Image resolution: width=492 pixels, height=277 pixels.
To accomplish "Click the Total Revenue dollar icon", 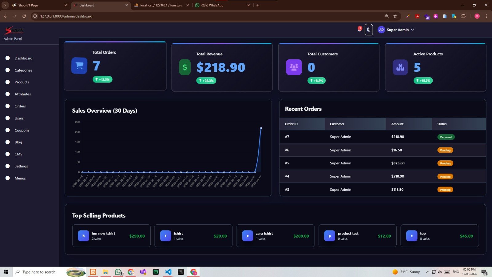I will click(x=185, y=67).
